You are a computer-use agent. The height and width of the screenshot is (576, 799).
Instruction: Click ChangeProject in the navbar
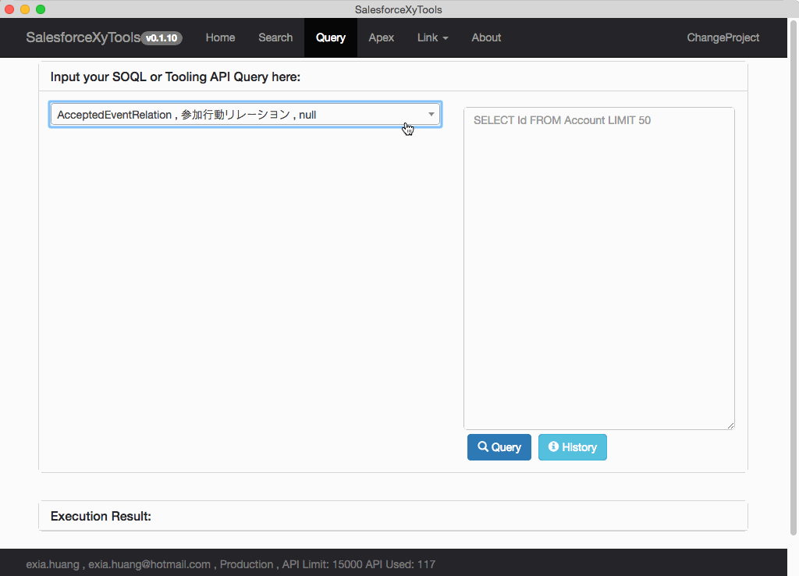click(x=723, y=37)
